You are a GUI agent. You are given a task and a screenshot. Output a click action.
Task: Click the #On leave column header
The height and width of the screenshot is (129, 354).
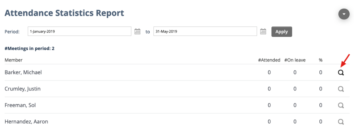click(x=295, y=60)
